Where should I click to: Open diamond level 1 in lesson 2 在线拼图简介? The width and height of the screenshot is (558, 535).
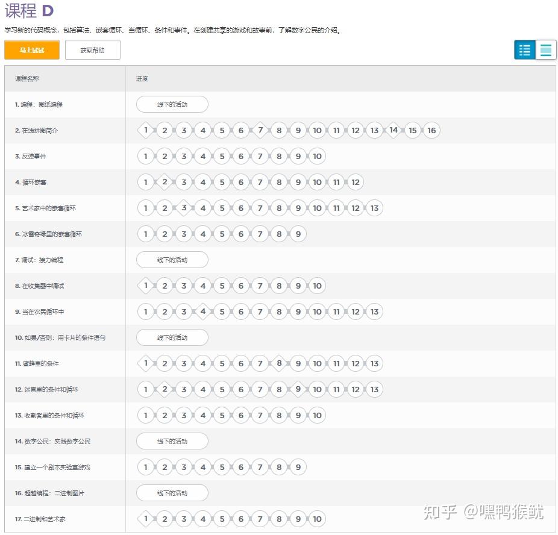pos(146,130)
